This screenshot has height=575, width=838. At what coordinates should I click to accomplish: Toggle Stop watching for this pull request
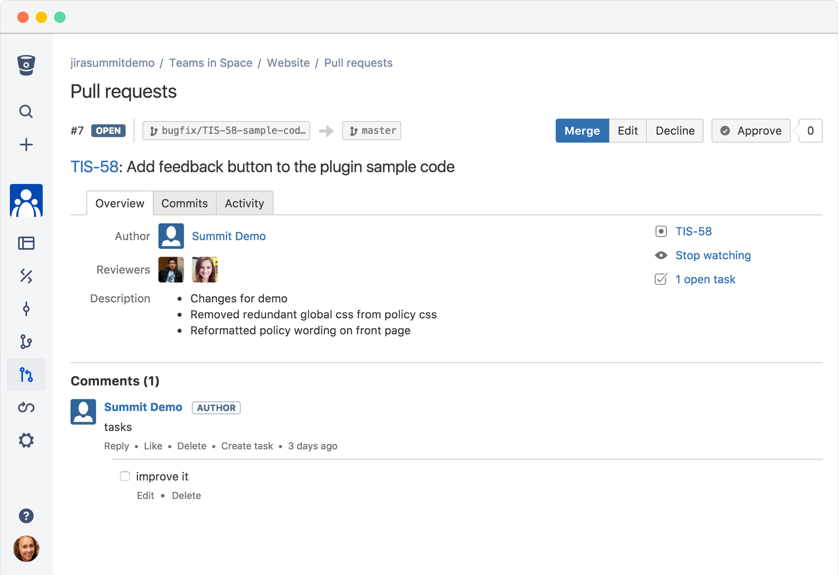pos(713,255)
